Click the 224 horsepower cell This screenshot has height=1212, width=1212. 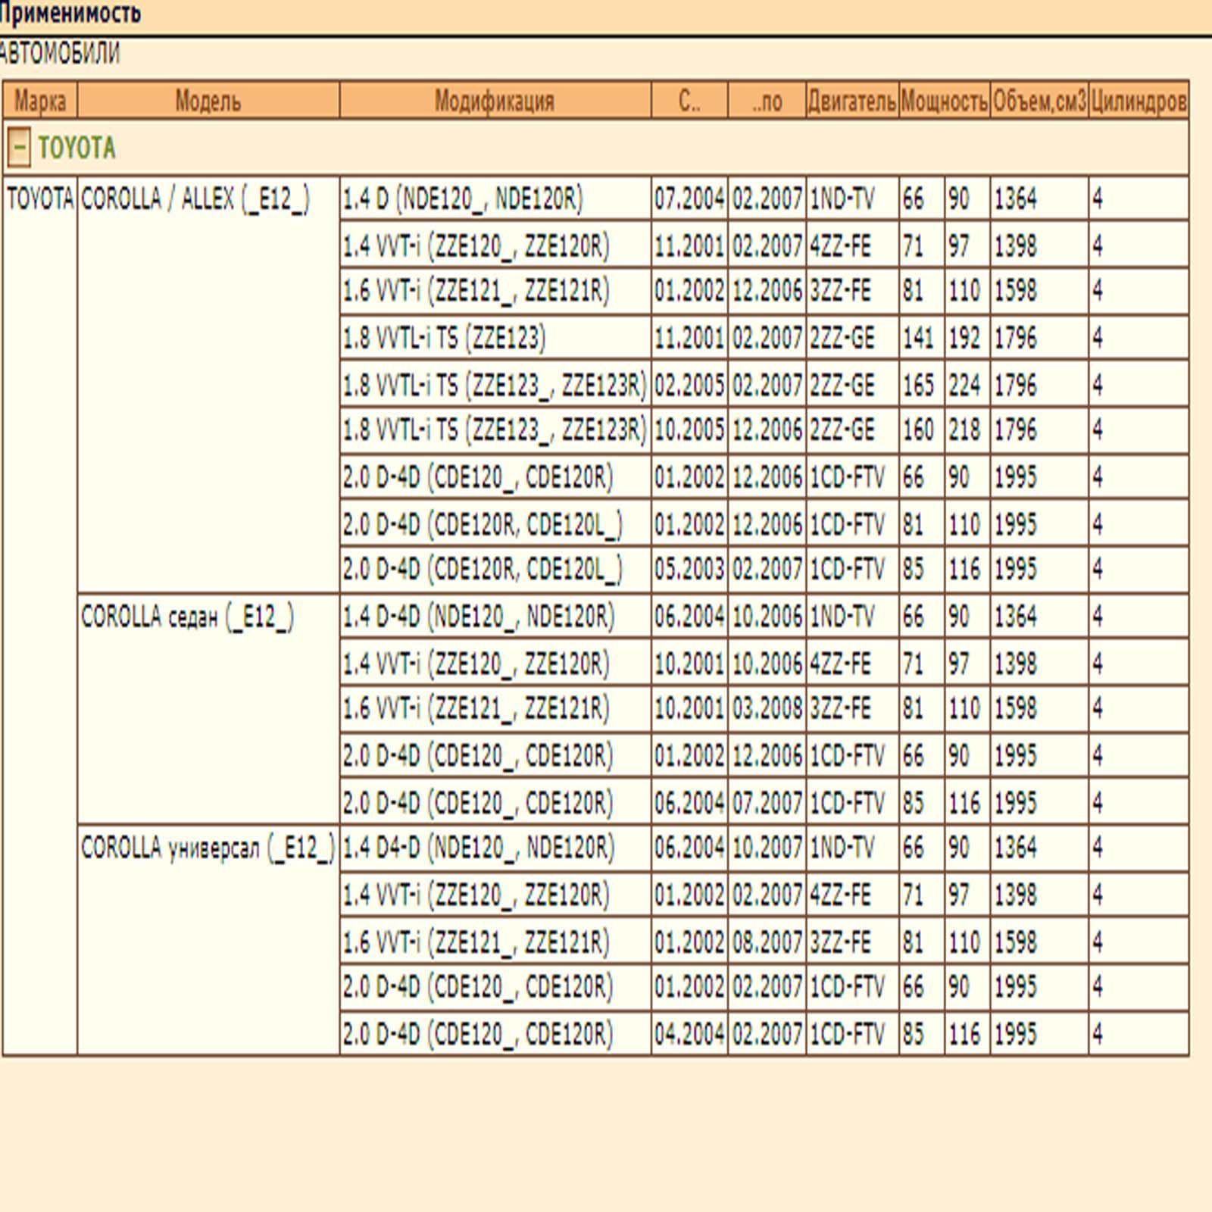click(x=964, y=386)
